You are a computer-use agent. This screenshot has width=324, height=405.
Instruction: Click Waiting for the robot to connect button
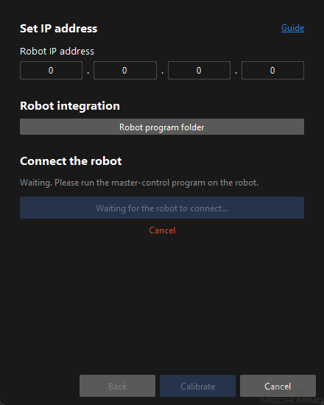pos(162,208)
